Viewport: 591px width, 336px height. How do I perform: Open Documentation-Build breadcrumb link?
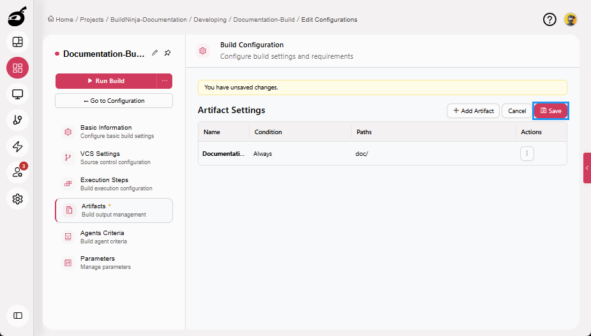coord(264,19)
